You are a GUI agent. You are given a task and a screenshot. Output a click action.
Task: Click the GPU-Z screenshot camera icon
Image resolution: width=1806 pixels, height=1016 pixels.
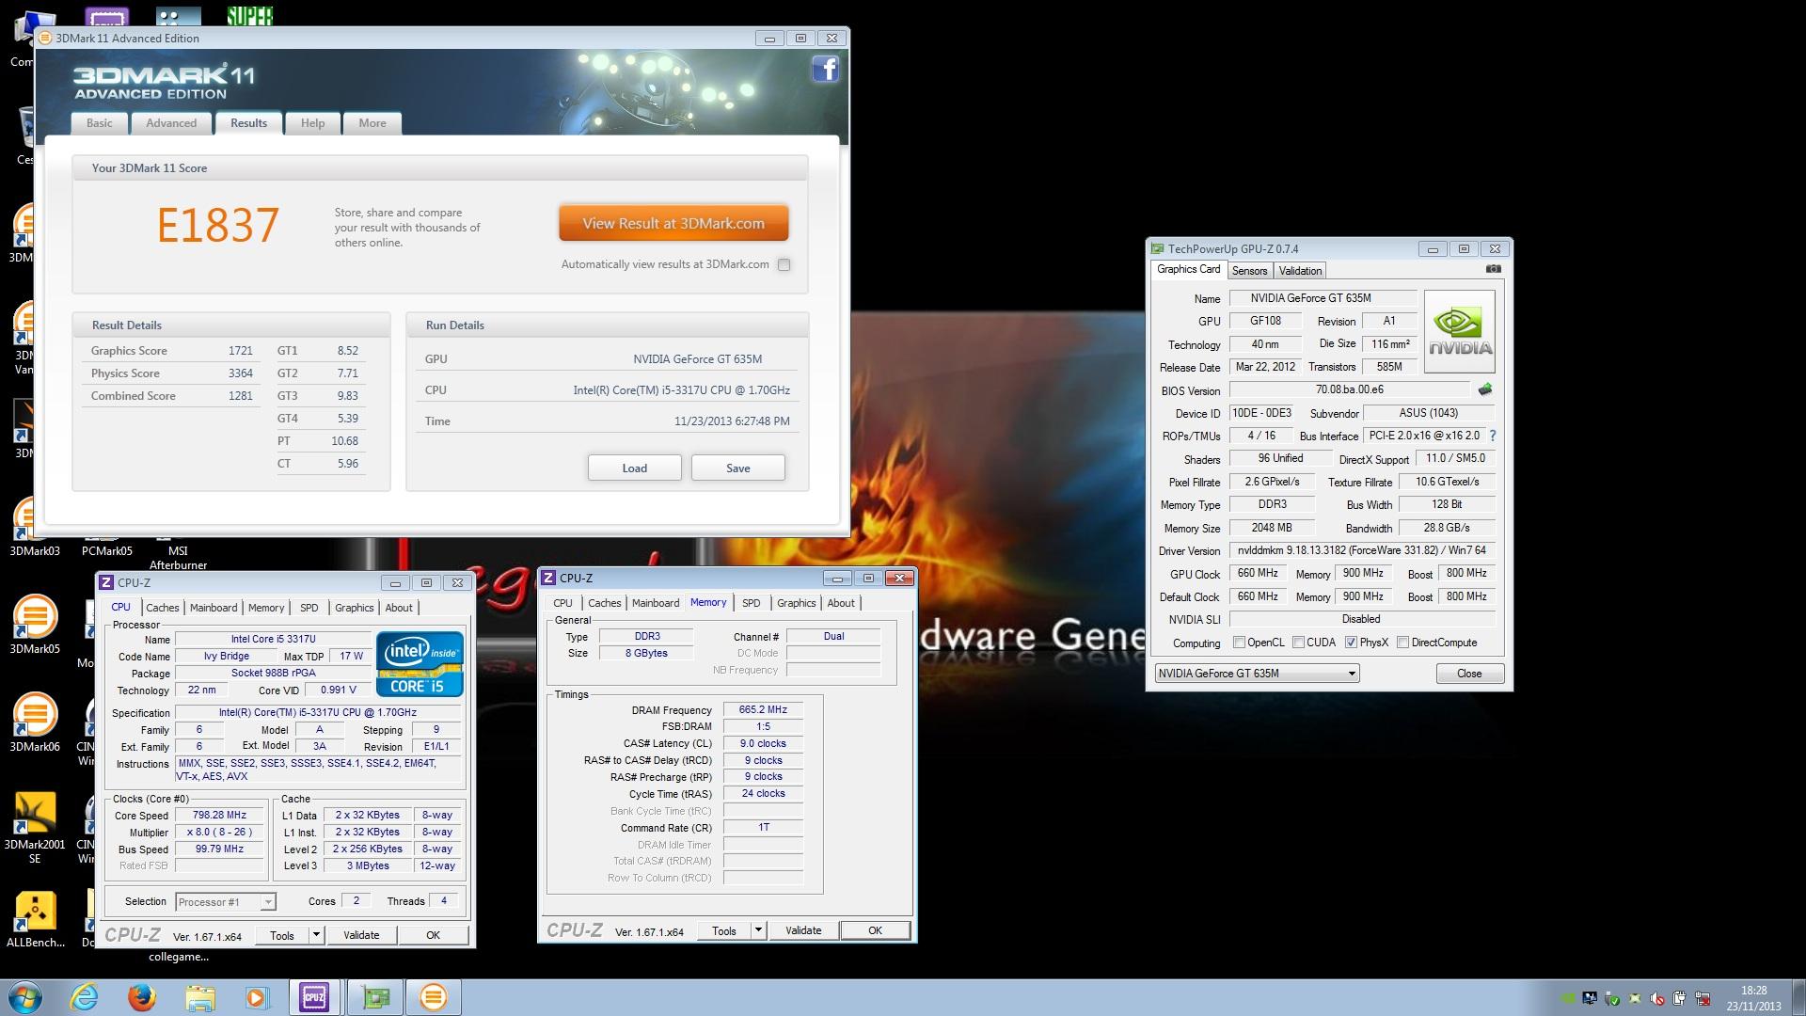[1493, 269]
